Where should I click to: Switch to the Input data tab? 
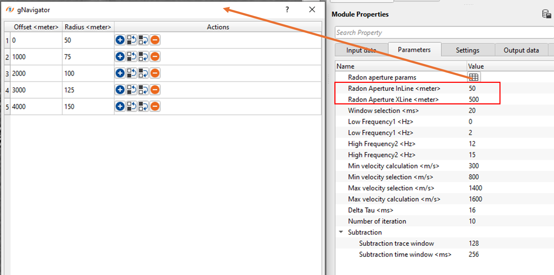[361, 50]
